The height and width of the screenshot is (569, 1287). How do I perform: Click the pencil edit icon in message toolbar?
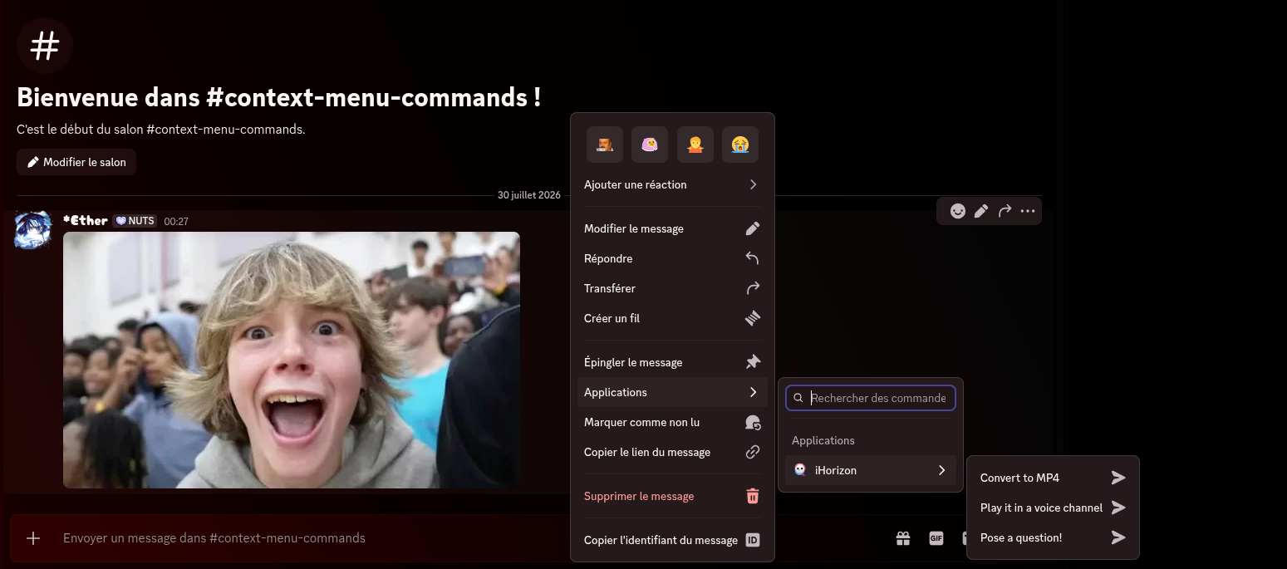coord(981,211)
